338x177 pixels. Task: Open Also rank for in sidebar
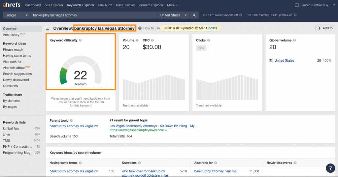[x=12, y=62]
